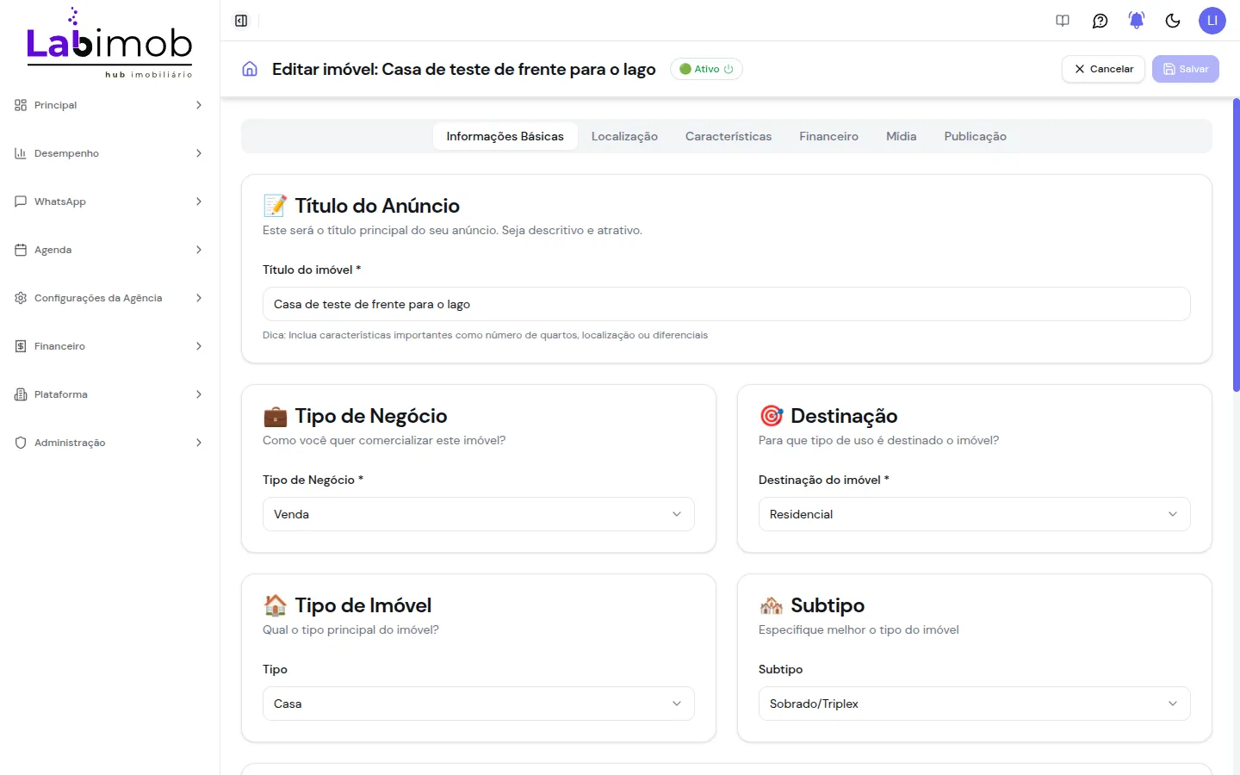Switch to the Publicação tab
This screenshot has width=1240, height=775.
pyautogui.click(x=975, y=136)
